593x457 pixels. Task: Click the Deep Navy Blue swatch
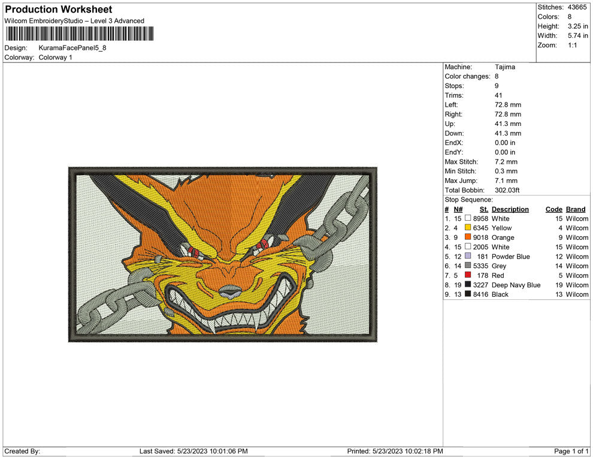coord(468,284)
